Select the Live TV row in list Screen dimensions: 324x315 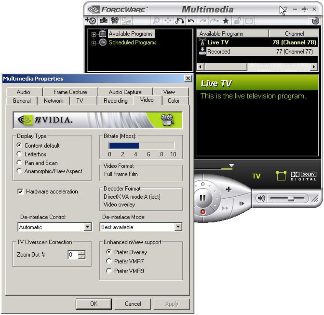pos(257,42)
